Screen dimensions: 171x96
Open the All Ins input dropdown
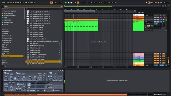(x=149, y=22)
